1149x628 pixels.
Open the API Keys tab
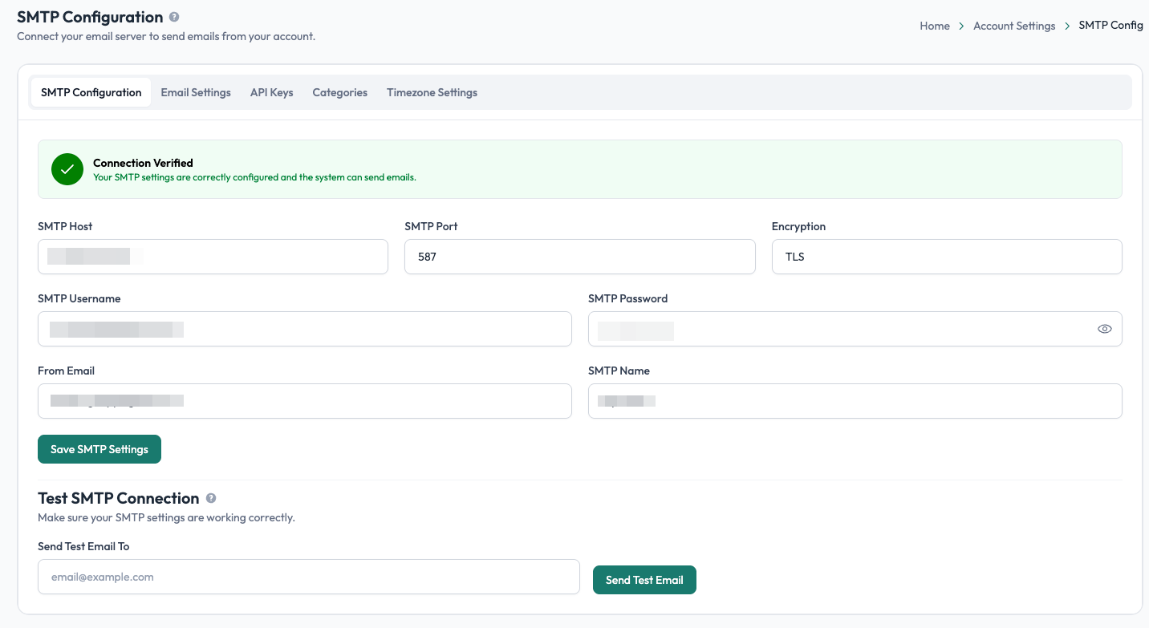click(x=272, y=92)
